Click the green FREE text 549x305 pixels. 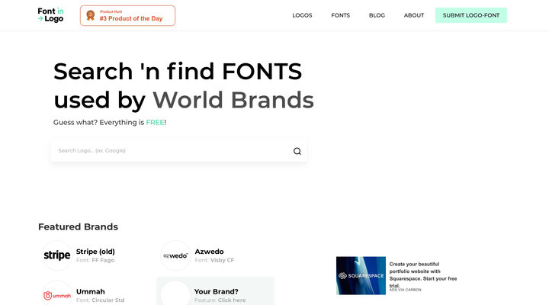(x=155, y=122)
